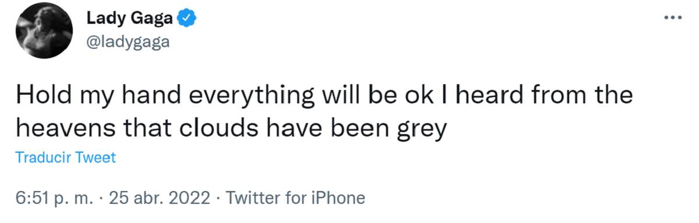Open the @ladygaga handle link
Image resolution: width=699 pixels, height=223 pixels.
coord(128,43)
